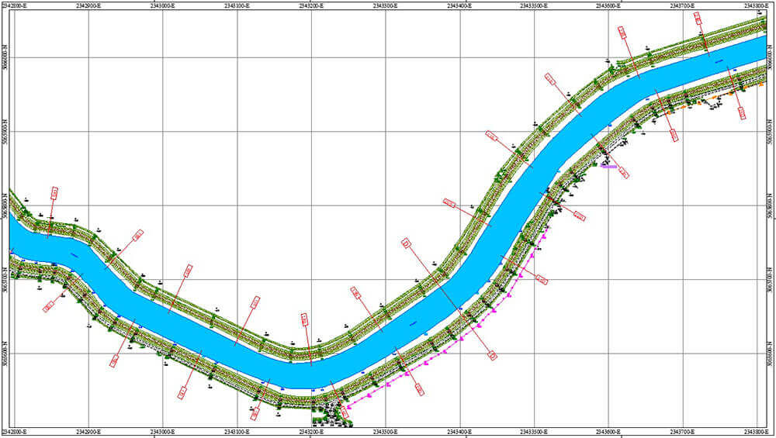Click the blue marker in the river's northeast end
776x438 pixels.
tap(719, 60)
